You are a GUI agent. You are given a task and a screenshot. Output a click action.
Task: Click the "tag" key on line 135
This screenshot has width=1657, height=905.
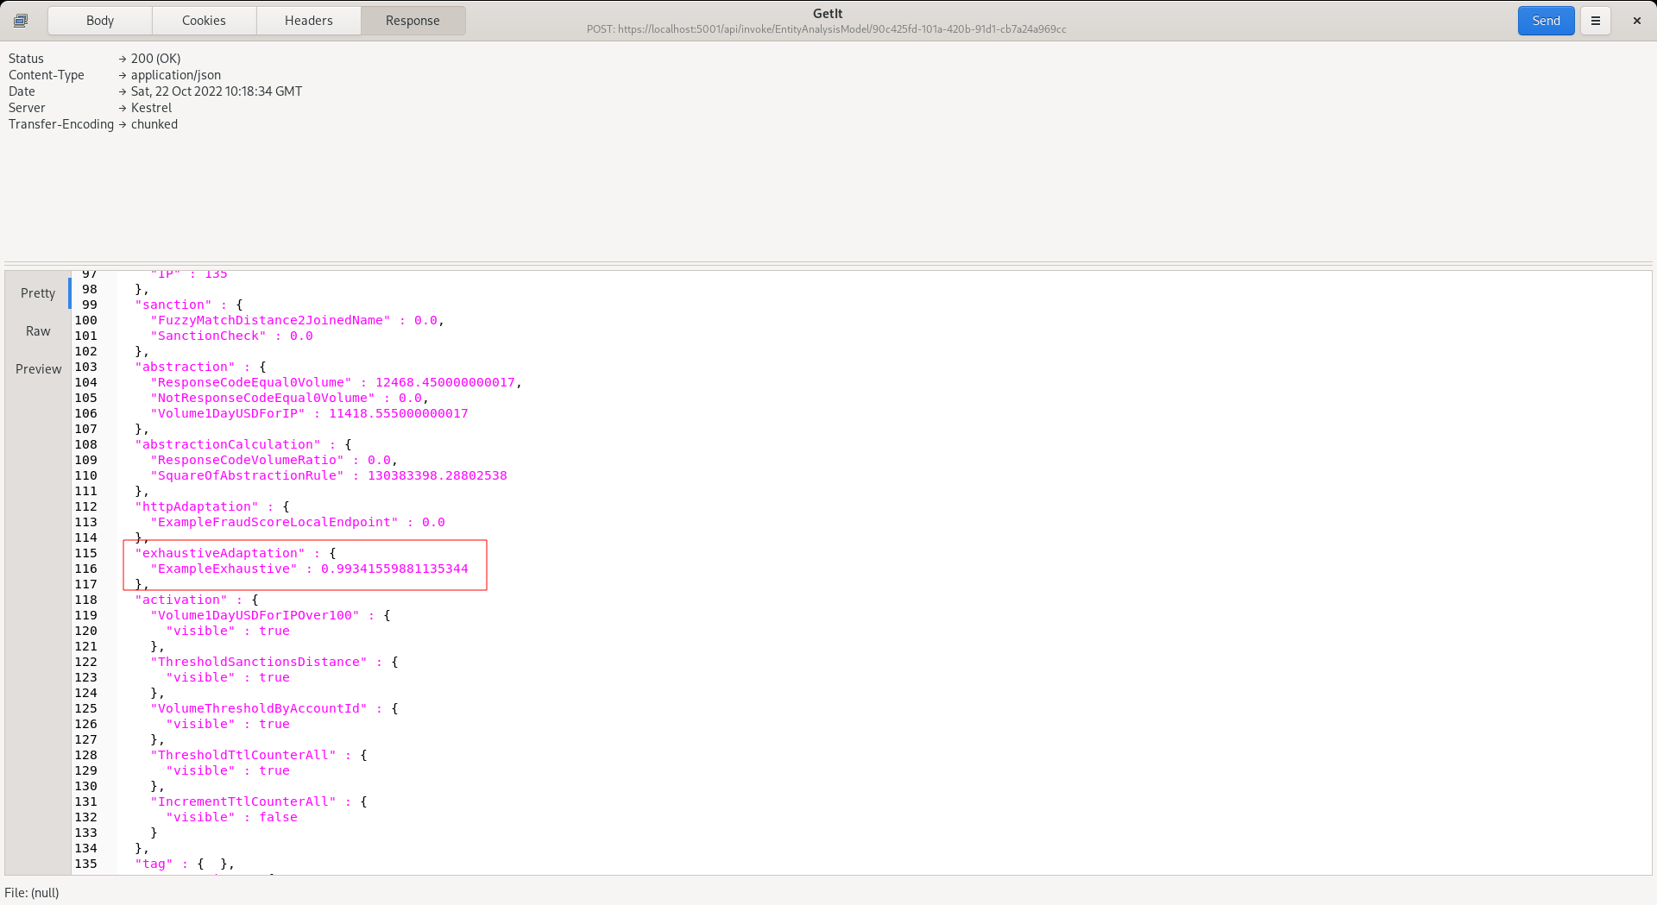click(x=154, y=864)
